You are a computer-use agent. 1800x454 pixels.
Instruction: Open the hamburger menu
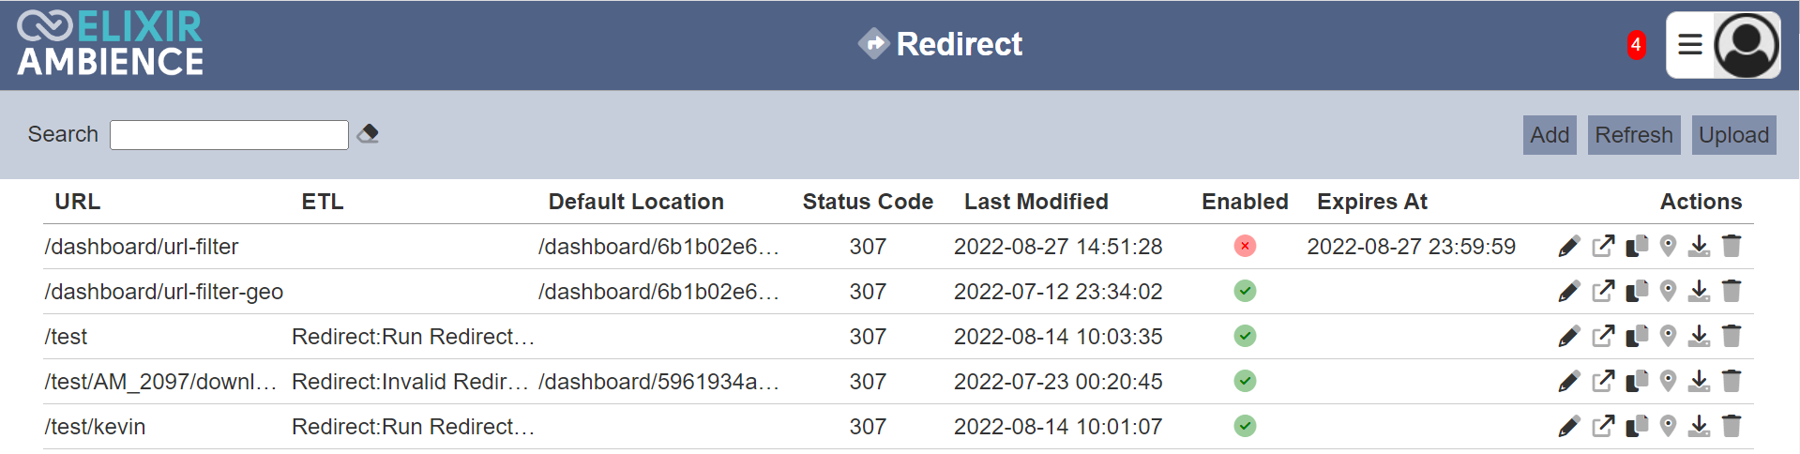click(x=1690, y=44)
